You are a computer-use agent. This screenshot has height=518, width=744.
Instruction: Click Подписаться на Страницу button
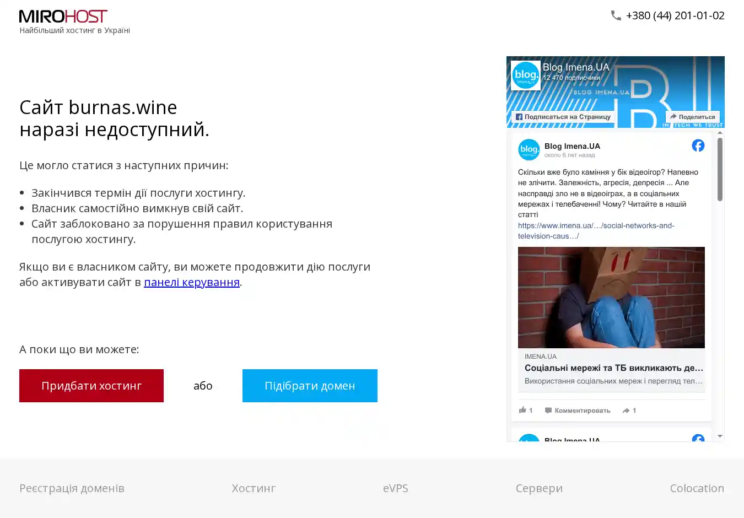[563, 117]
